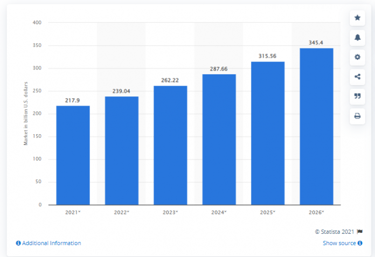Click the quotation mark citation icon
This screenshot has width=375, height=257.
357,96
